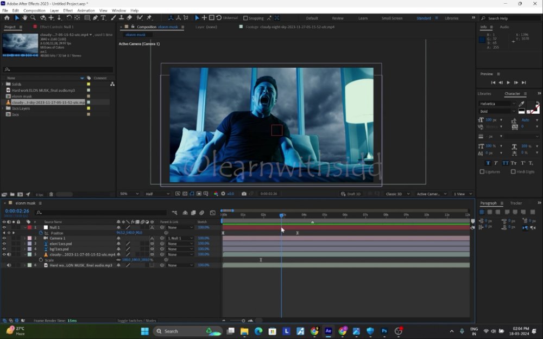This screenshot has height=339, width=543.
Task: Open the Layer menu
Action: coord(54,10)
